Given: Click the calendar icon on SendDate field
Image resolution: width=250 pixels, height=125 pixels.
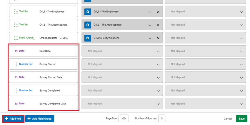Looking at the screenshot, I should (16, 51).
